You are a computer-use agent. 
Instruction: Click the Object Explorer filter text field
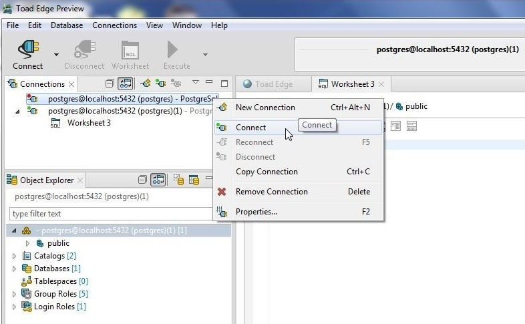[111, 214]
